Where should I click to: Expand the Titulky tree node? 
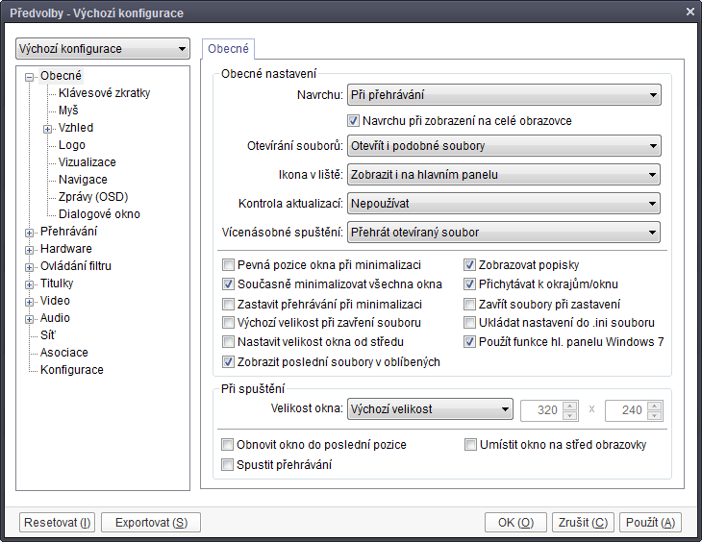30,283
